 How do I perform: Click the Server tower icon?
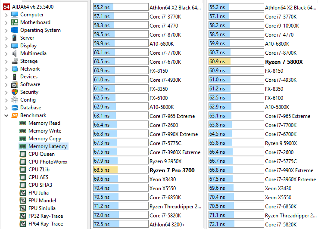tap(14, 38)
